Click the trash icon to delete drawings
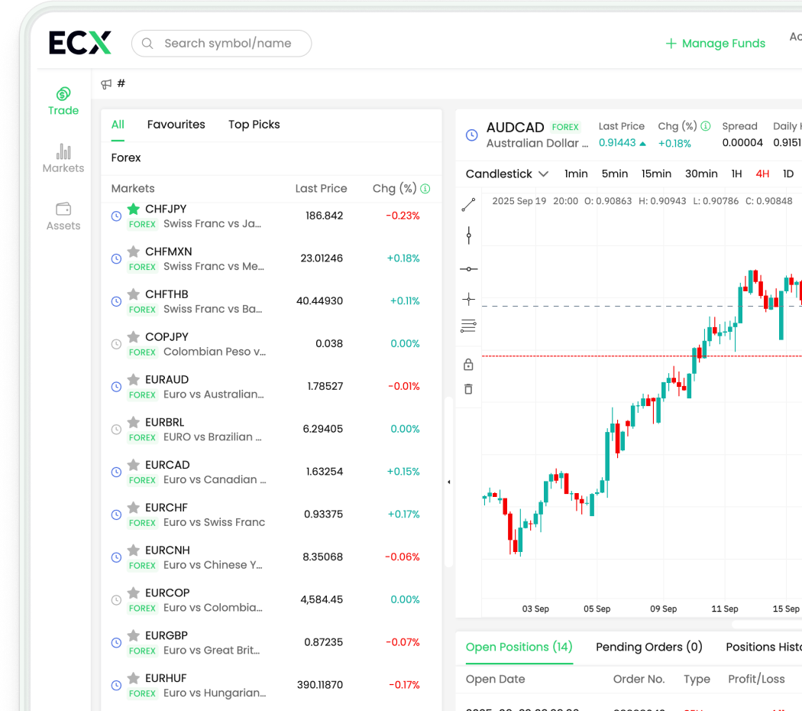Screen dimensions: 802x711 point(468,389)
